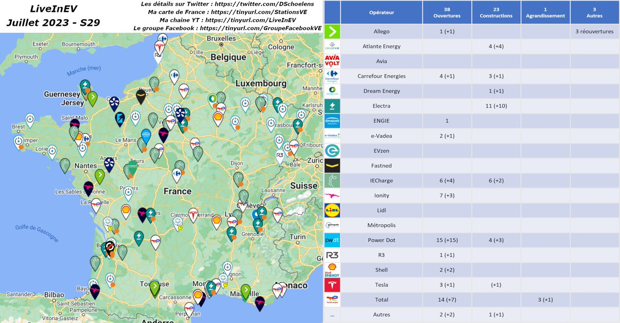620x323 pixels.
Task: Click the EVzen logo in the table
Action: pos(332,151)
